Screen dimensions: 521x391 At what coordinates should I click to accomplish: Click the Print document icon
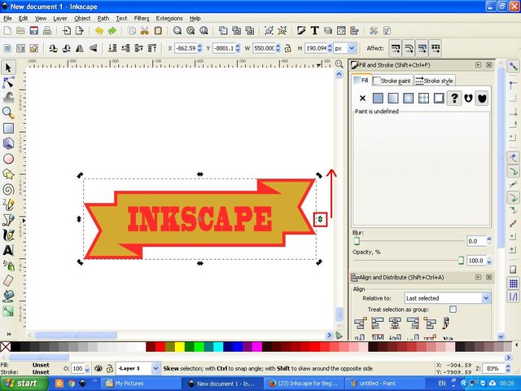click(47, 31)
